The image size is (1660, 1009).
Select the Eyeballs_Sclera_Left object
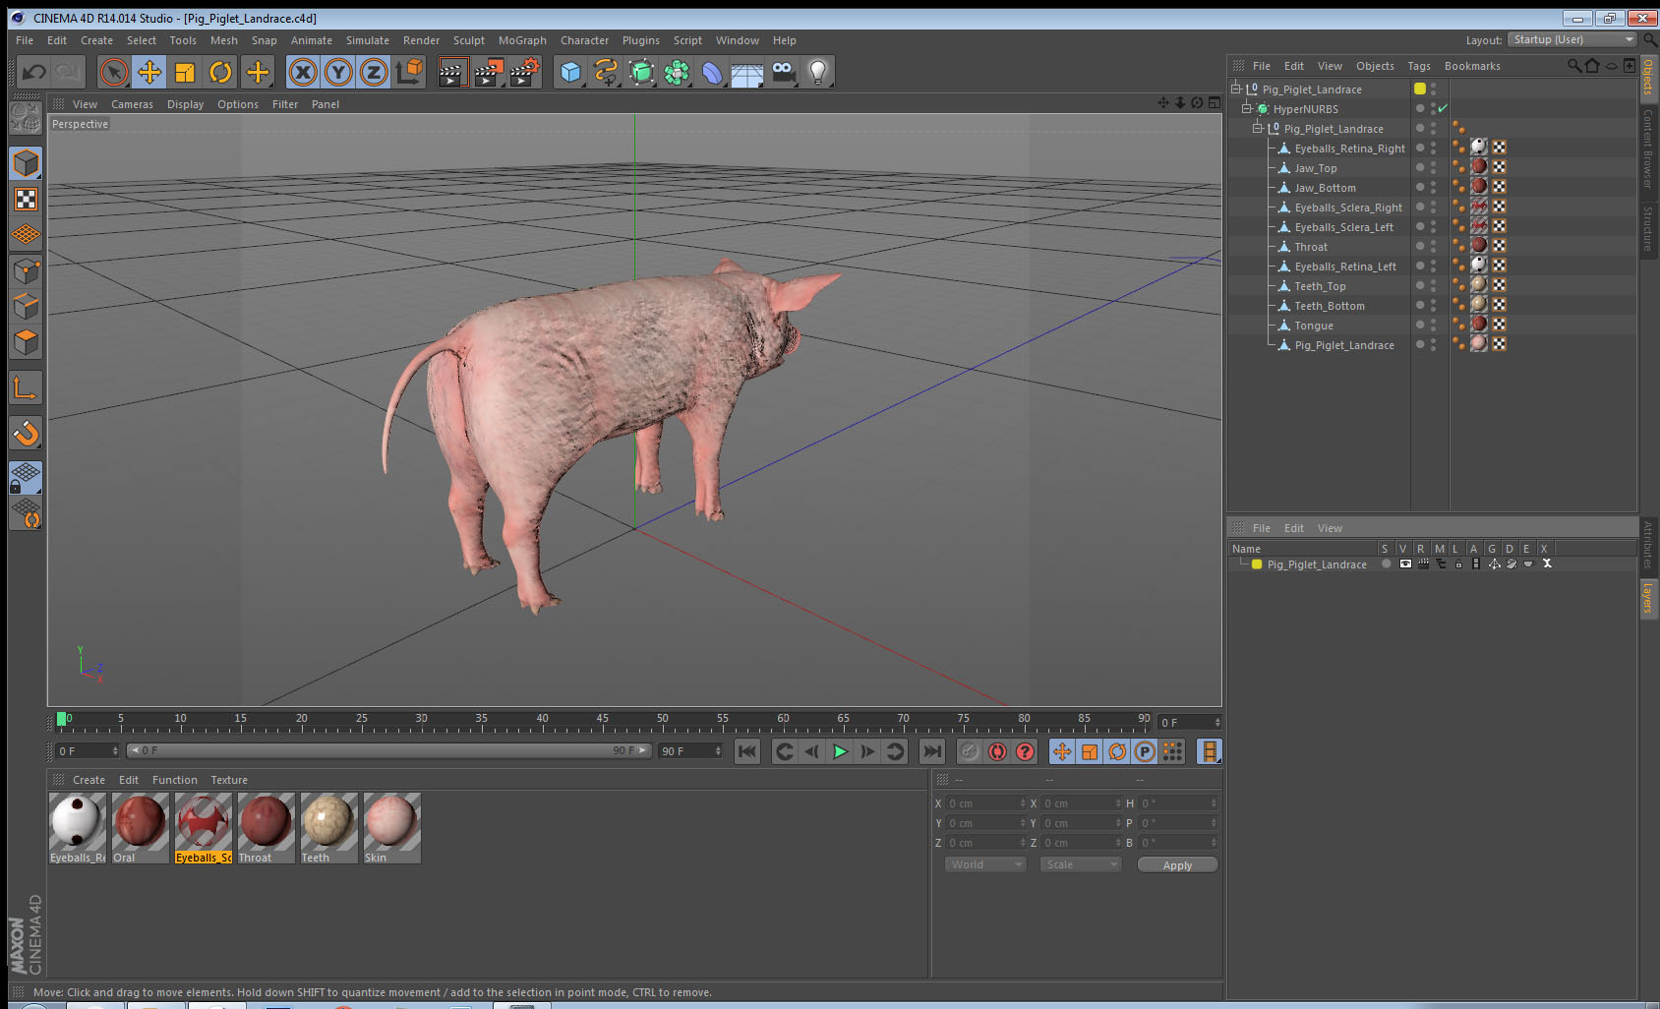pos(1343,227)
